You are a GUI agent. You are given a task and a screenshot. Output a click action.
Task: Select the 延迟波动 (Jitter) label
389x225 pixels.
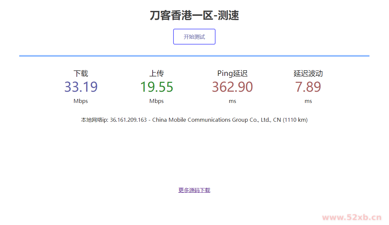(308, 73)
